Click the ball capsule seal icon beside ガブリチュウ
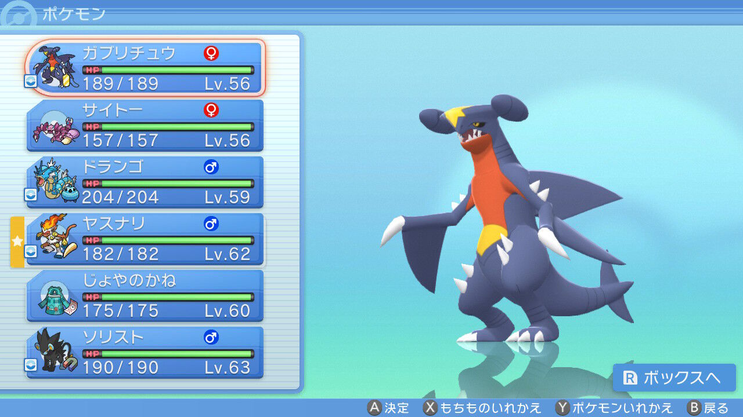Image resolution: width=743 pixels, height=417 pixels. 31,81
